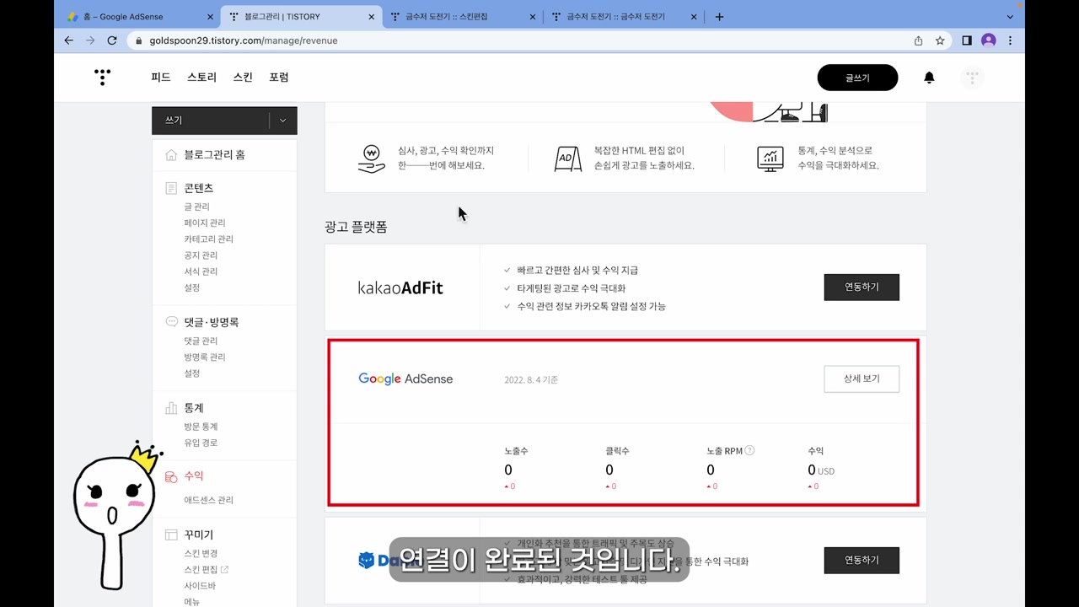This screenshot has height=607, width=1079.
Task: Open the 피드 menu
Action: coord(161,78)
